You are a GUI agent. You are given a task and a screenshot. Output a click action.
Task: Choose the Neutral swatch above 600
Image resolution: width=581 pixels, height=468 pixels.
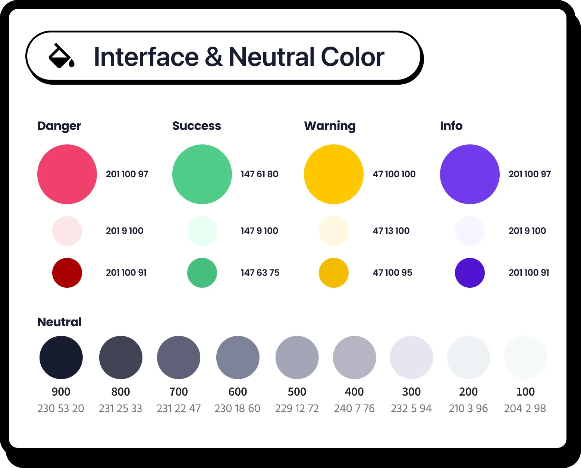coord(238,358)
